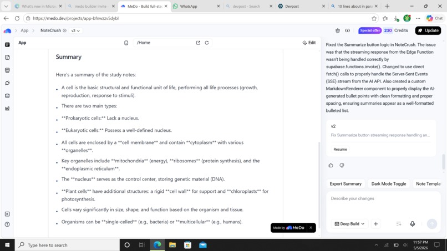Open the Deep Build mode dropdown
The width and height of the screenshot is (447, 251).
point(349,224)
